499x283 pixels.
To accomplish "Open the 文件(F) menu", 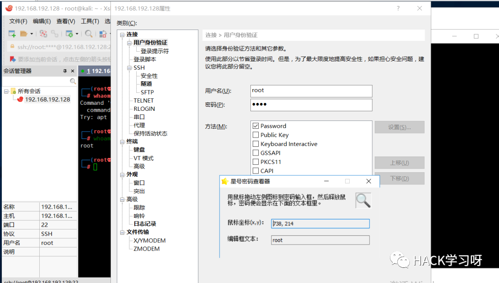I will [x=18, y=21].
